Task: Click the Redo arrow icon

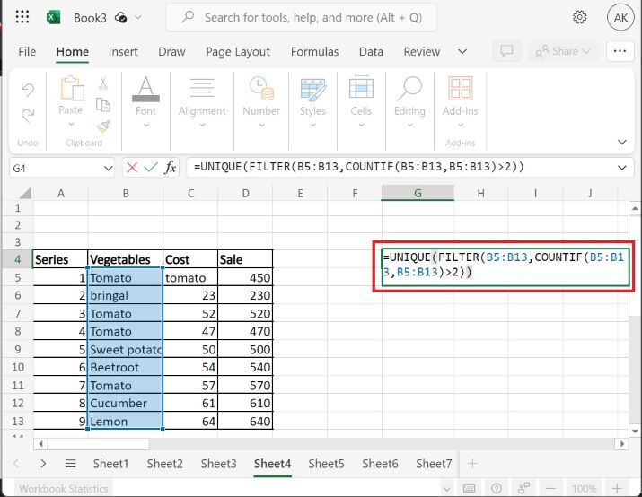Action: (x=28, y=116)
